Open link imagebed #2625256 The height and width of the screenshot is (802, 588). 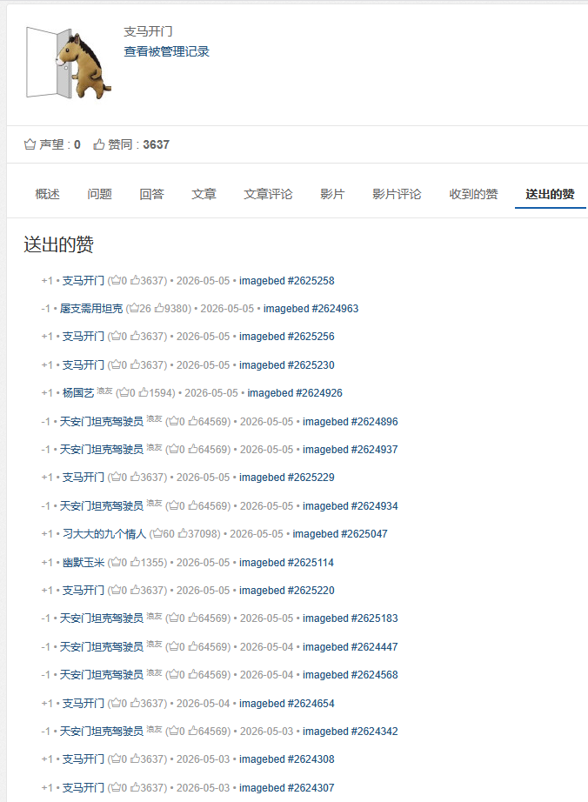(x=287, y=337)
